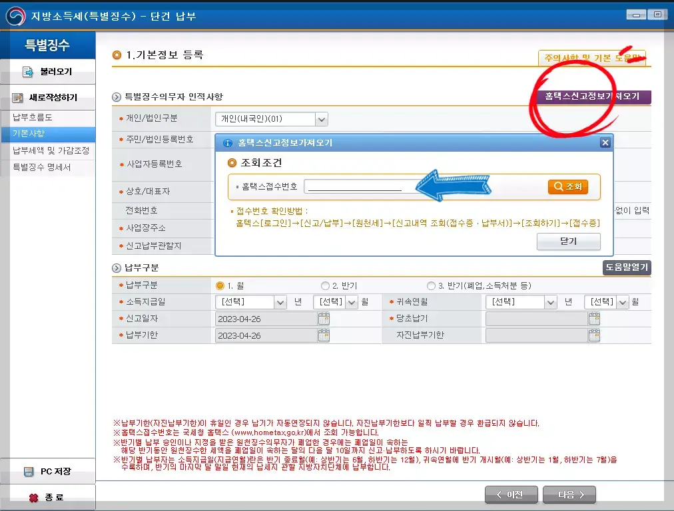Select the 불러오기 document icon in sidebar
This screenshot has width=674, height=511.
coord(27,71)
